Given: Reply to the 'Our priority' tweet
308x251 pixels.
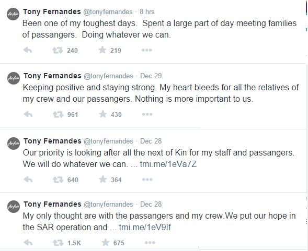Looking at the screenshot, I should coord(28,180).
